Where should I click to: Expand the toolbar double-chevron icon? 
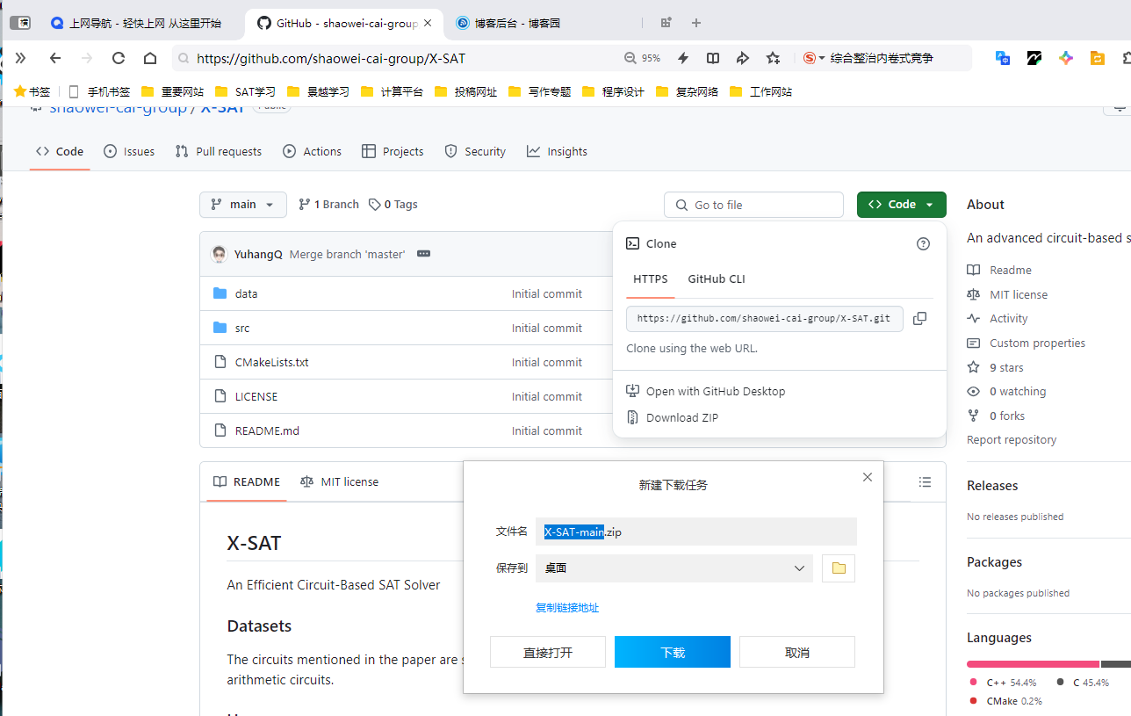point(21,58)
